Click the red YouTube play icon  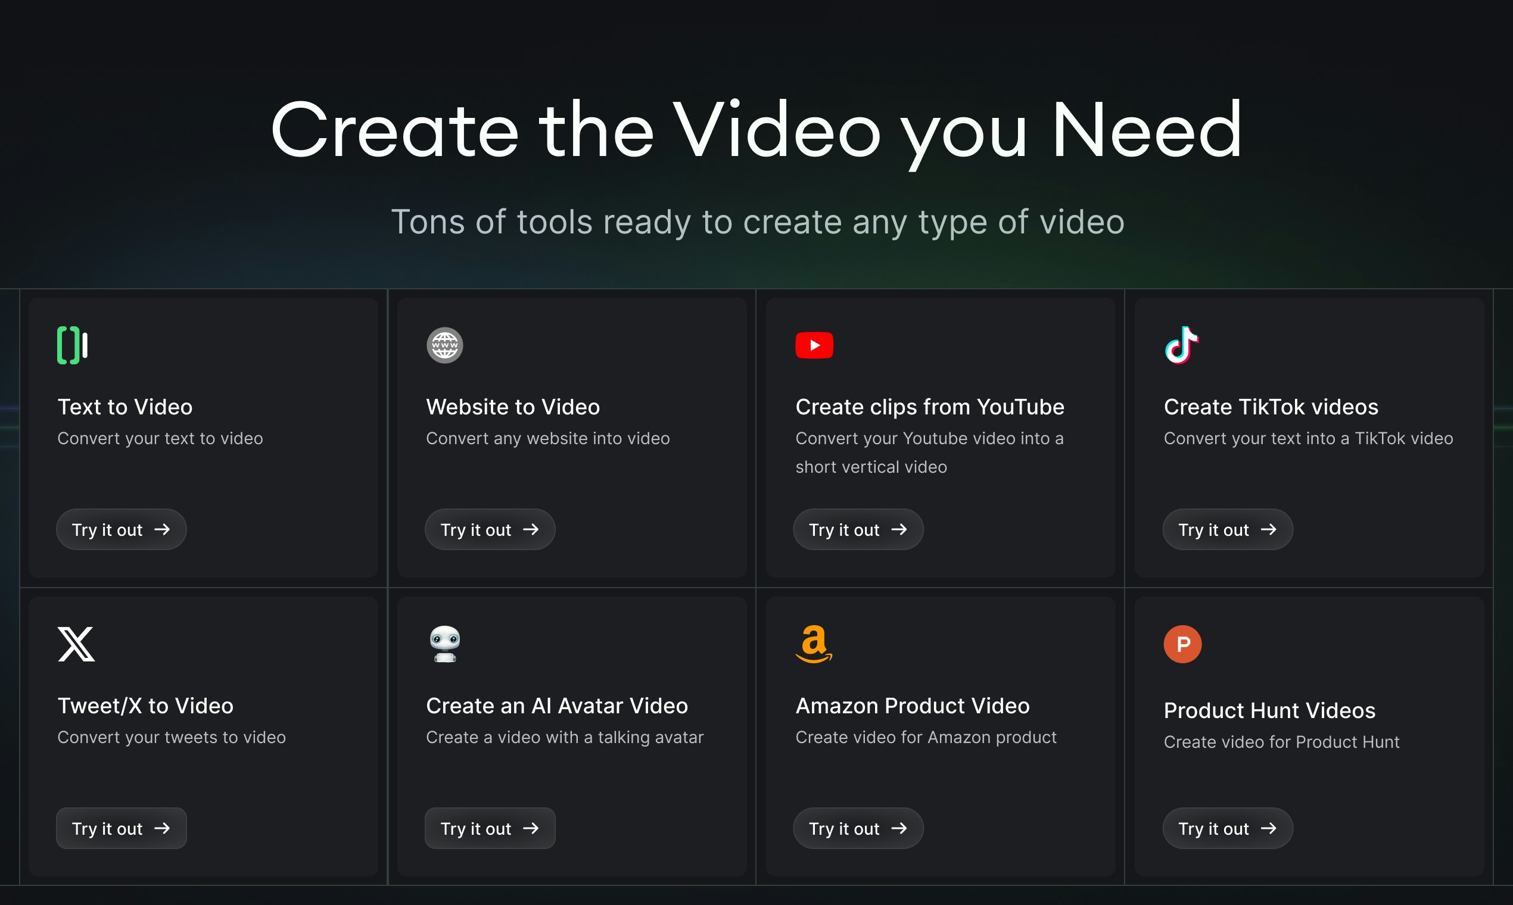814,345
